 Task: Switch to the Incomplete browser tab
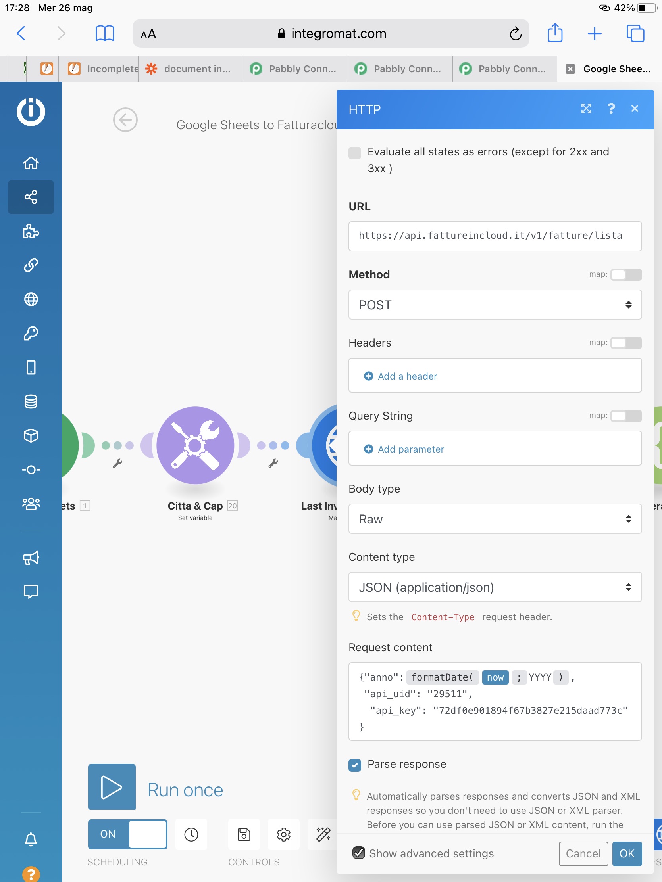coord(98,69)
